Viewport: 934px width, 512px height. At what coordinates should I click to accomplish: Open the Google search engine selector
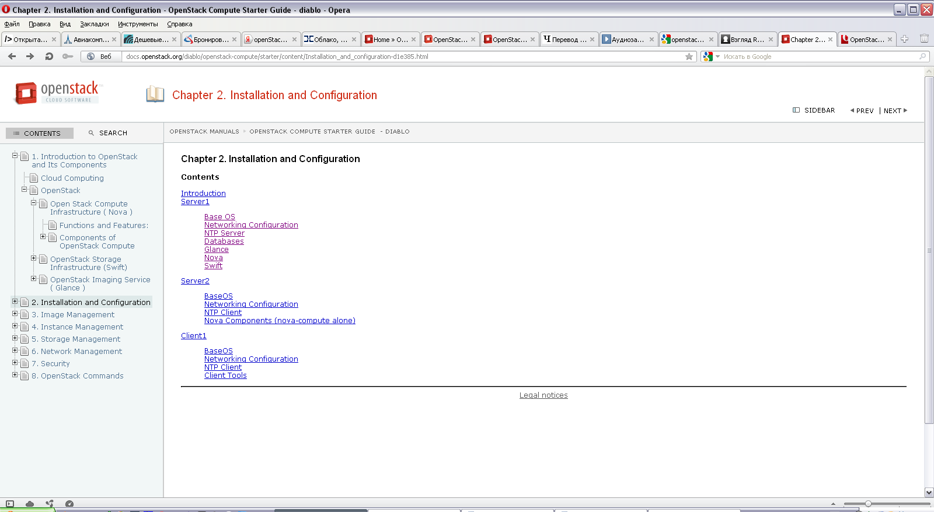point(712,57)
